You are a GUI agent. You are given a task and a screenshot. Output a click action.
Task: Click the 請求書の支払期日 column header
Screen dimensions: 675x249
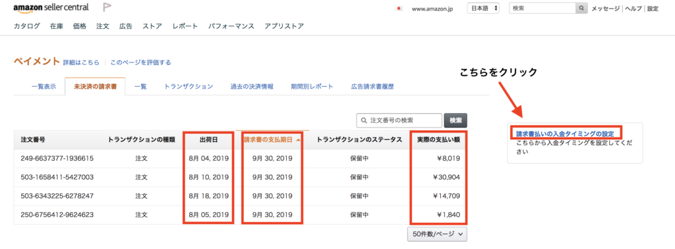pyautogui.click(x=272, y=139)
